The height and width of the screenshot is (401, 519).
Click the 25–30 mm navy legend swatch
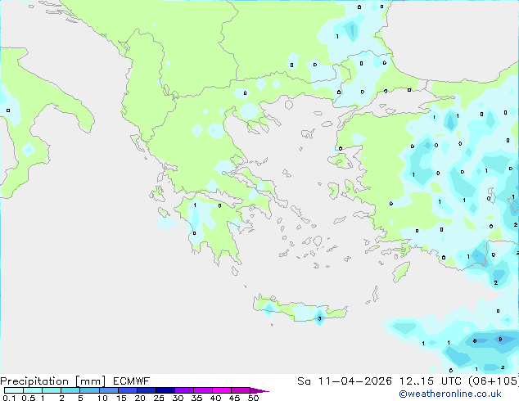tap(165, 390)
